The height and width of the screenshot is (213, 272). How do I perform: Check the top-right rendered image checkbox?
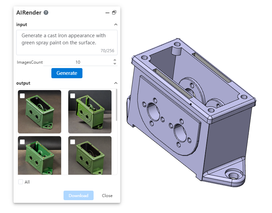tap(73, 96)
